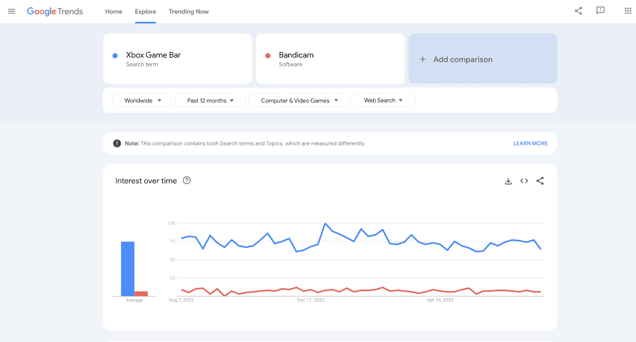
Task: Click Add comparison button
Action: (483, 59)
